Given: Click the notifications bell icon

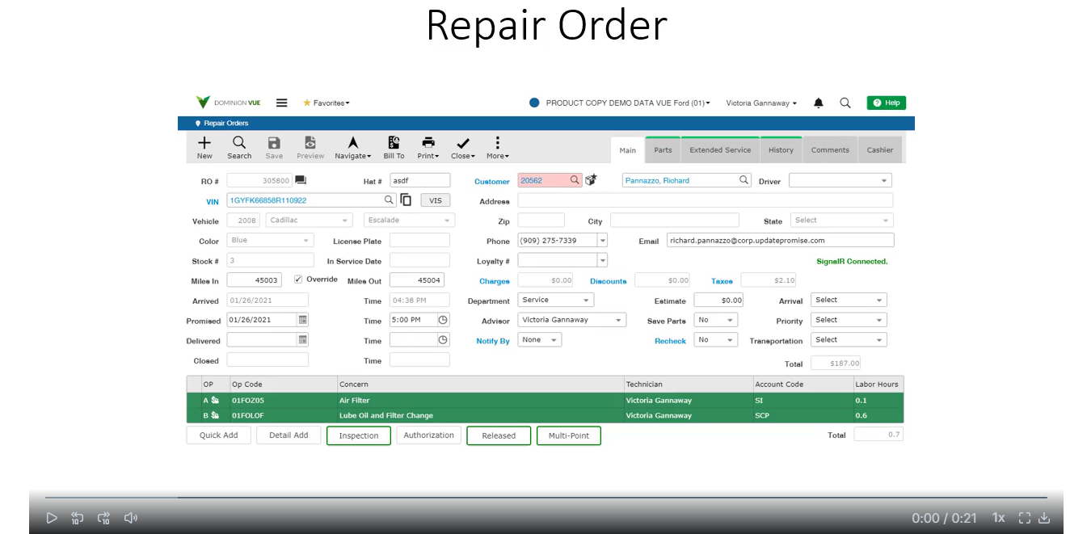Looking at the screenshot, I should click(819, 103).
